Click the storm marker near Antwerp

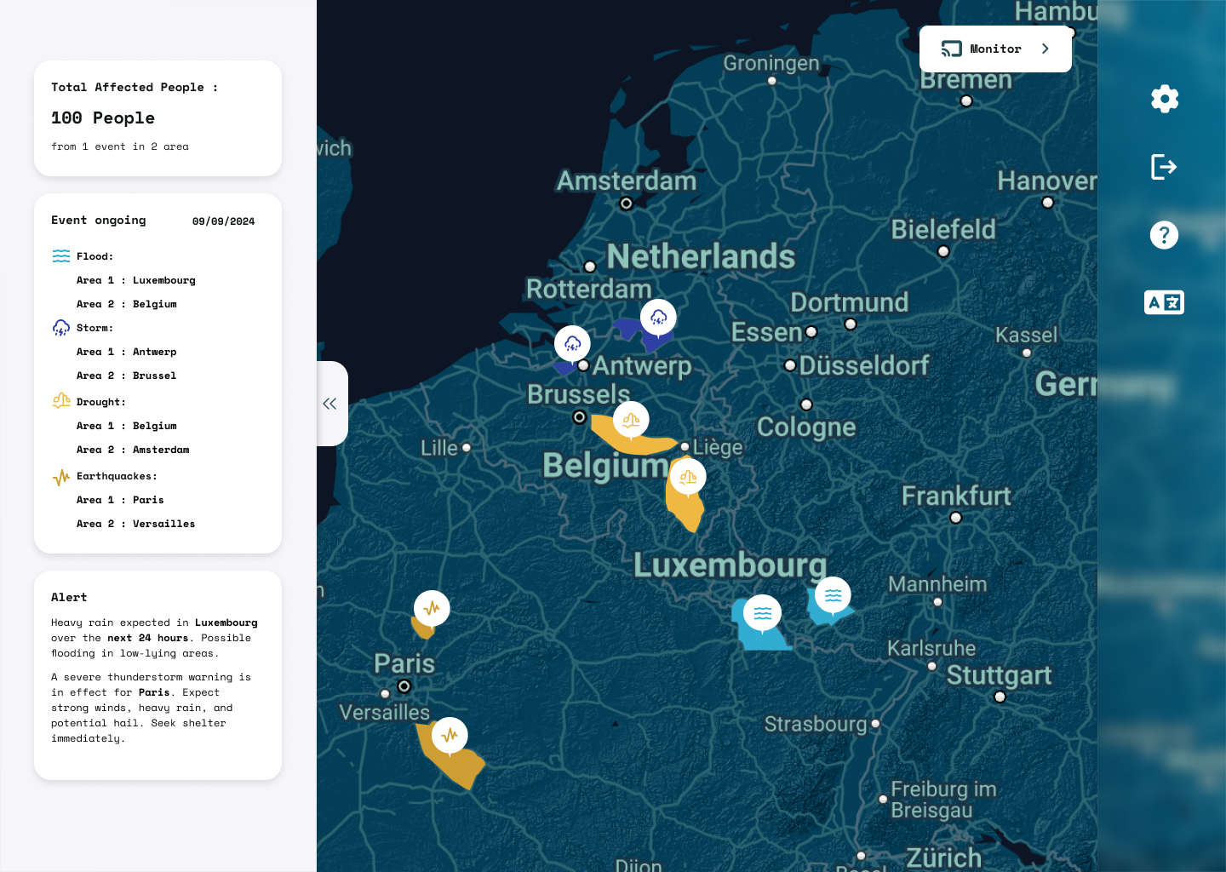pyautogui.click(x=572, y=343)
